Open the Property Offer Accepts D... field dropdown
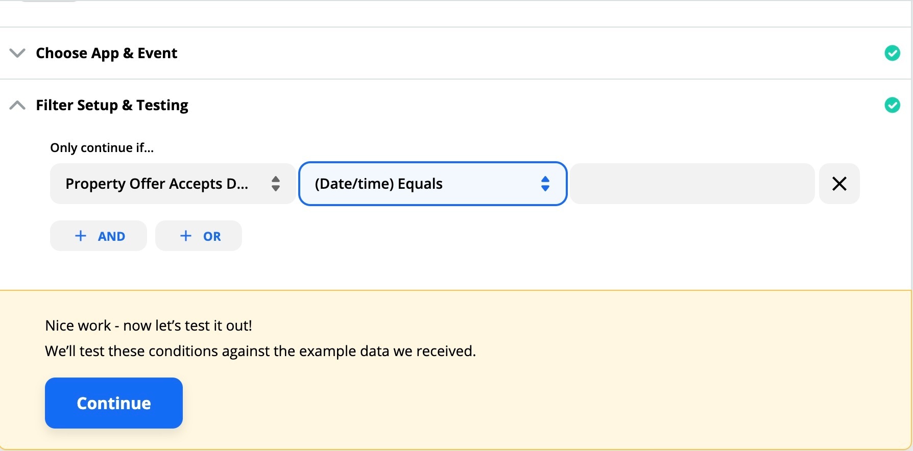Image resolution: width=913 pixels, height=451 pixels. point(173,184)
